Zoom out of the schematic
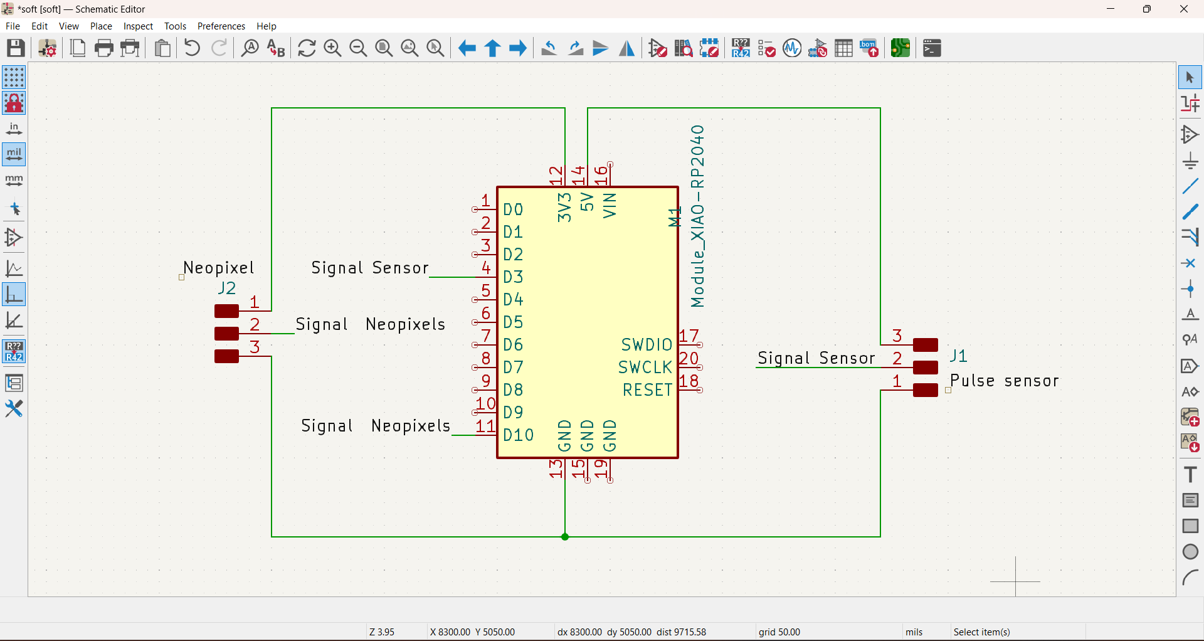Image resolution: width=1204 pixels, height=641 pixels. coord(358,48)
